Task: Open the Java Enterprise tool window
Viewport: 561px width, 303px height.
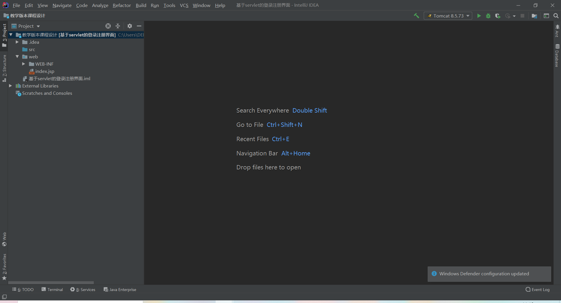Action: point(120,290)
